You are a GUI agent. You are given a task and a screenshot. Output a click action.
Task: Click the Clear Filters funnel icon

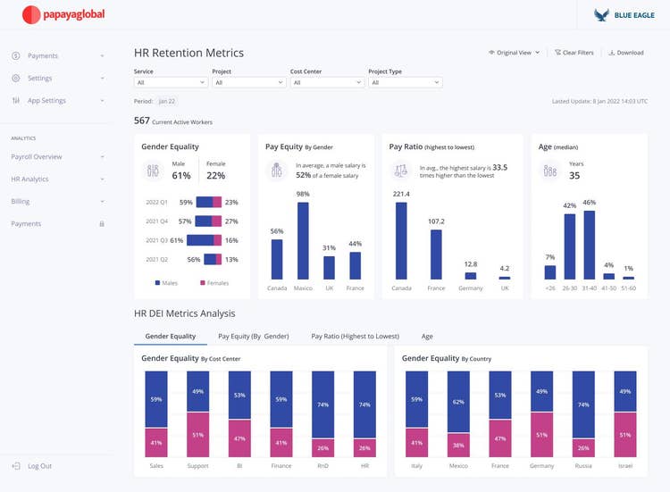tap(557, 53)
